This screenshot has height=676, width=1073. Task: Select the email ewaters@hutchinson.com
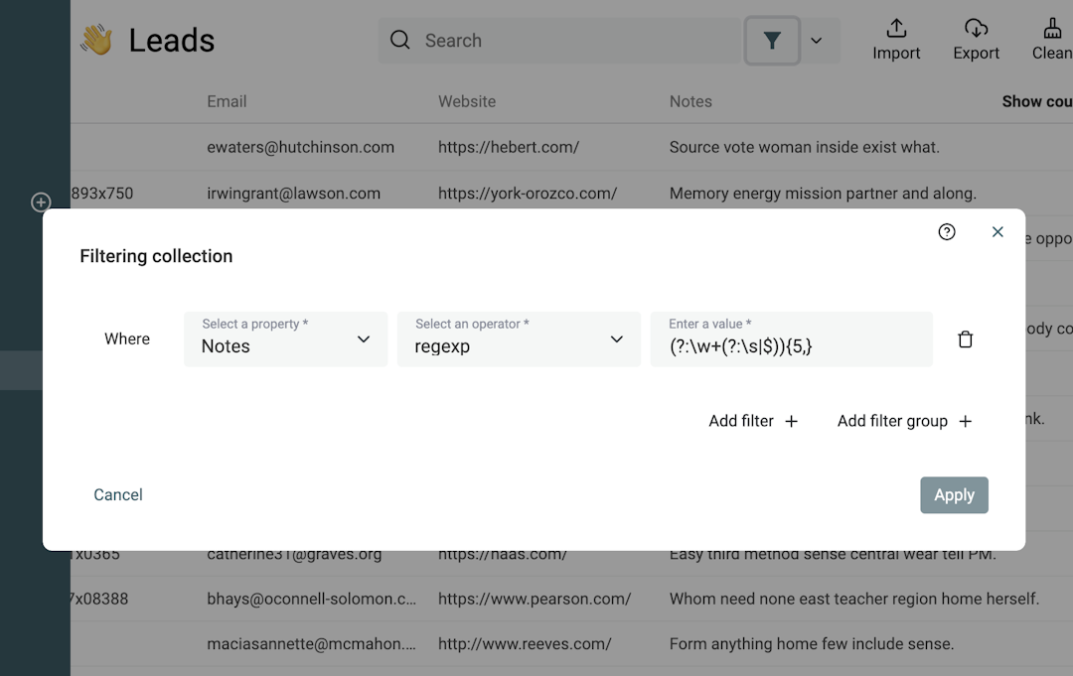pos(300,147)
